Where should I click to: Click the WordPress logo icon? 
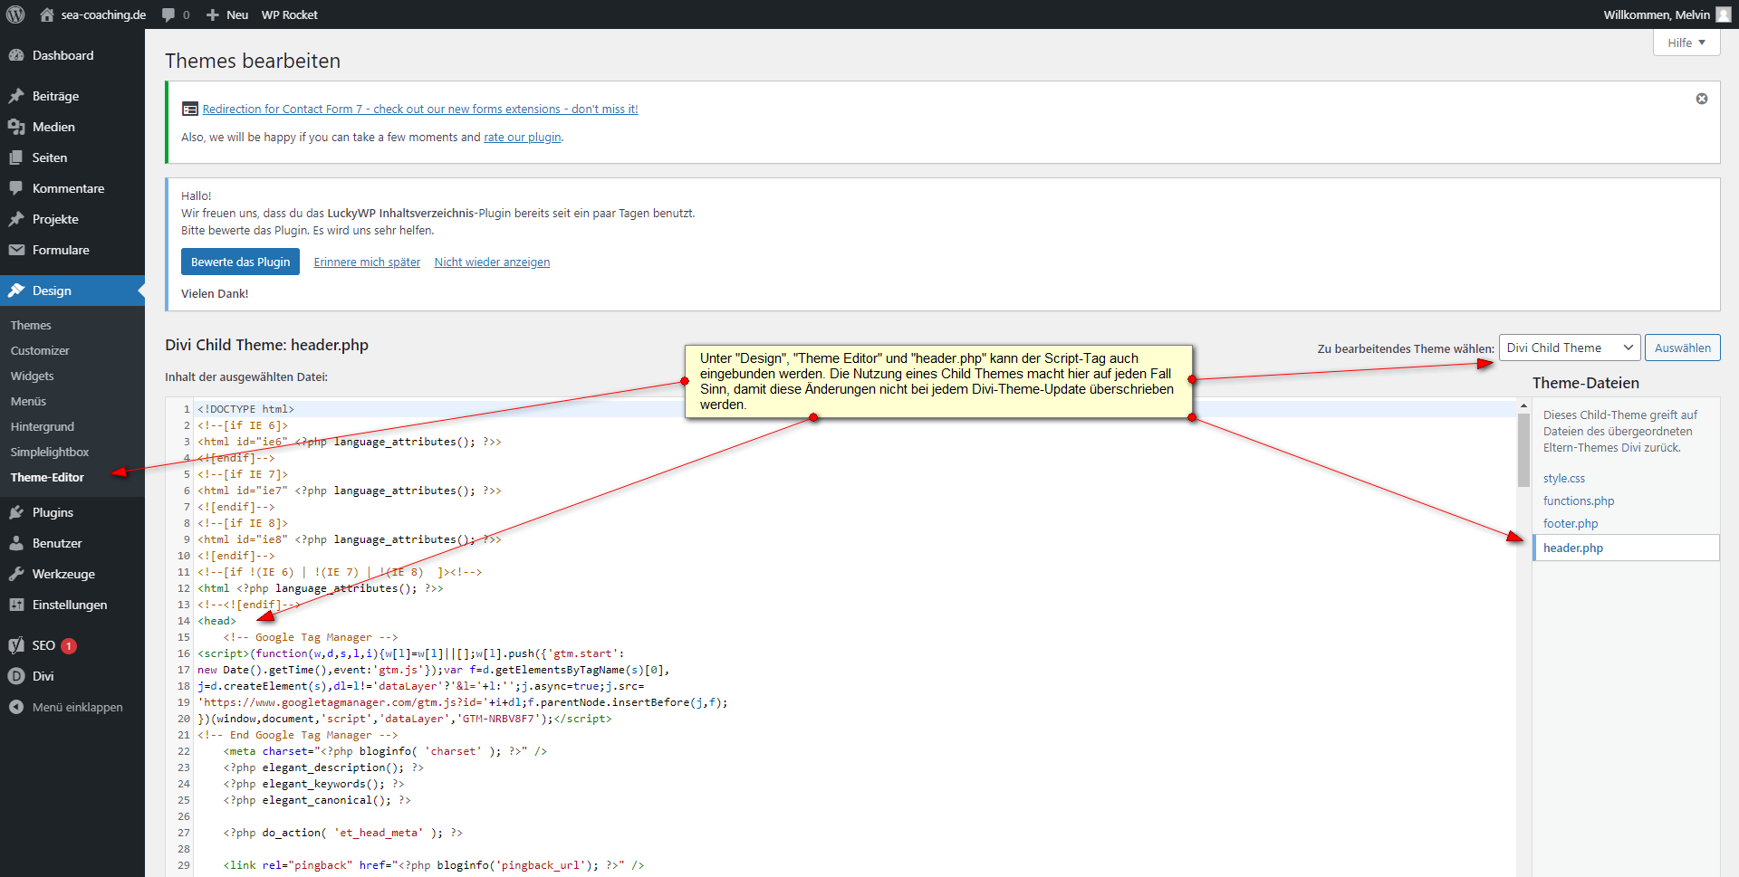[15, 14]
